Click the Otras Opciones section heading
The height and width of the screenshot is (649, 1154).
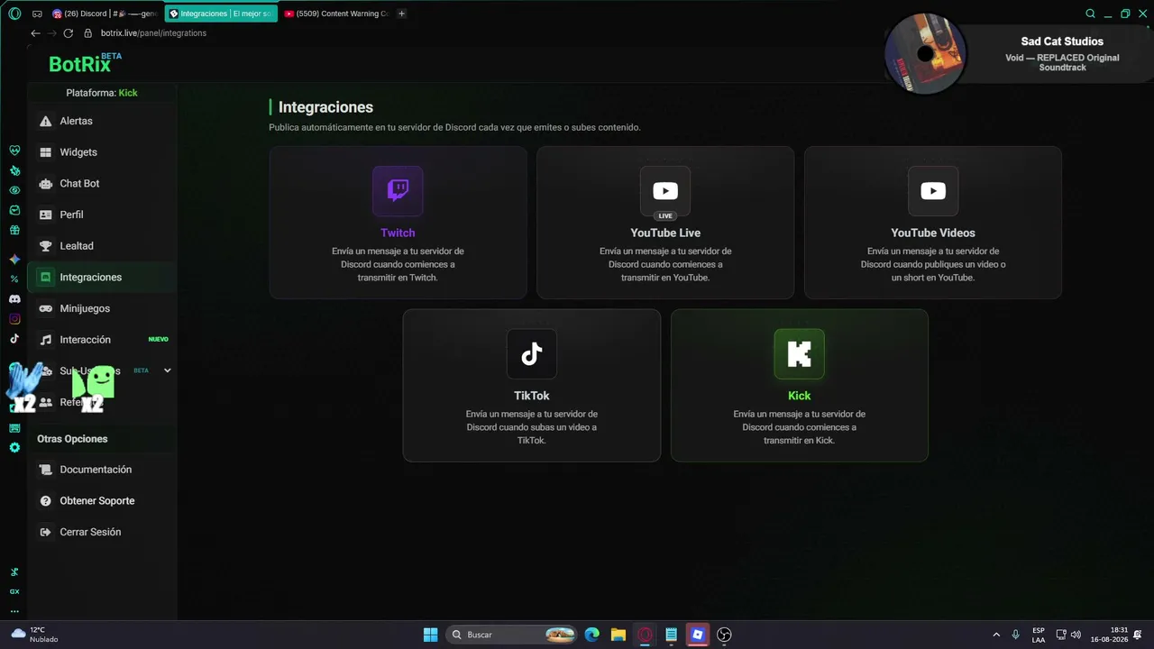(x=72, y=439)
